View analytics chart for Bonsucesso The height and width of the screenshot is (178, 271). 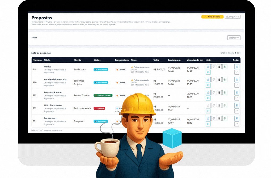pos(237,124)
